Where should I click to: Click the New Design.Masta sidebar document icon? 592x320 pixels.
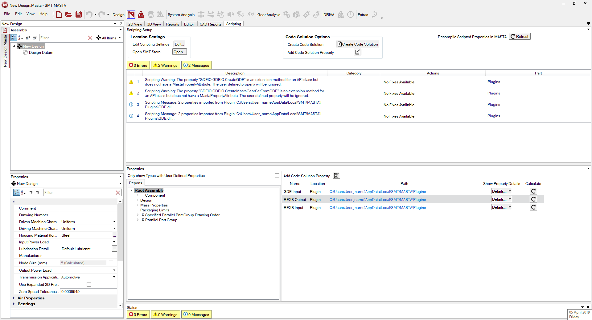click(x=5, y=30)
